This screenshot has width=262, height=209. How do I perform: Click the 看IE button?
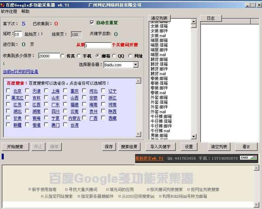click(246, 147)
